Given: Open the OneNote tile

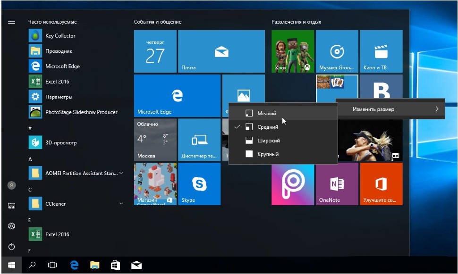Looking at the screenshot, I should (337, 184).
